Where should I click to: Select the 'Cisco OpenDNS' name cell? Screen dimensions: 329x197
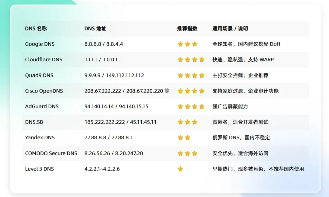(x=44, y=91)
